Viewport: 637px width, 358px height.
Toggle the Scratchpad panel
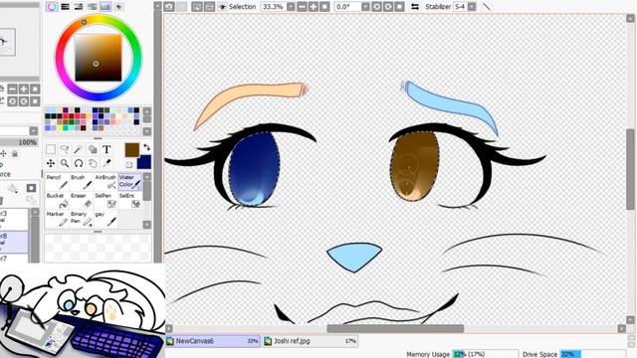(119, 7)
